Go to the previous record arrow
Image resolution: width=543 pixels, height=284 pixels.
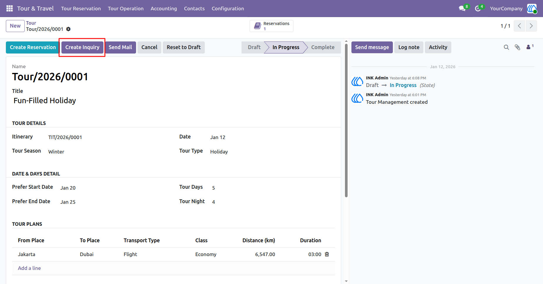tap(519, 26)
